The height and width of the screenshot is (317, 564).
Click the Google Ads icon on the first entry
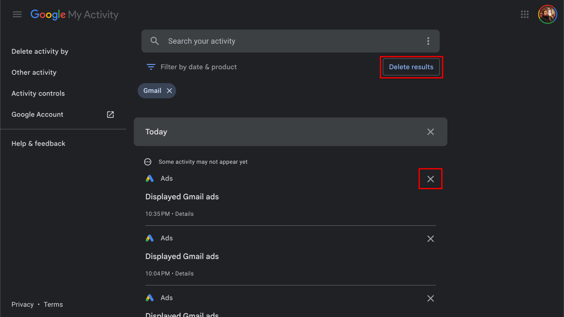click(x=149, y=178)
